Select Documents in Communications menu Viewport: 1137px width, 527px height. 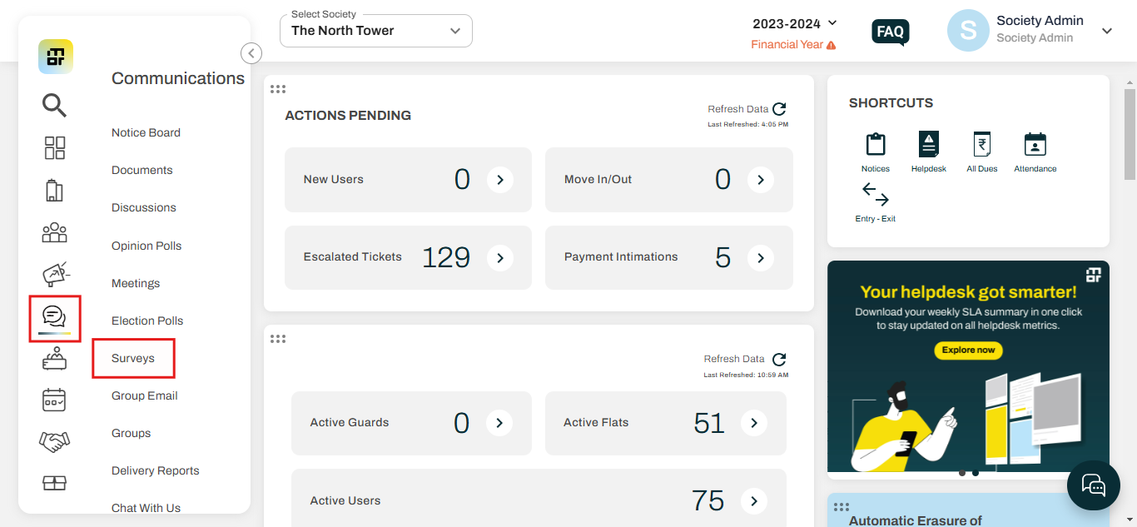(142, 171)
